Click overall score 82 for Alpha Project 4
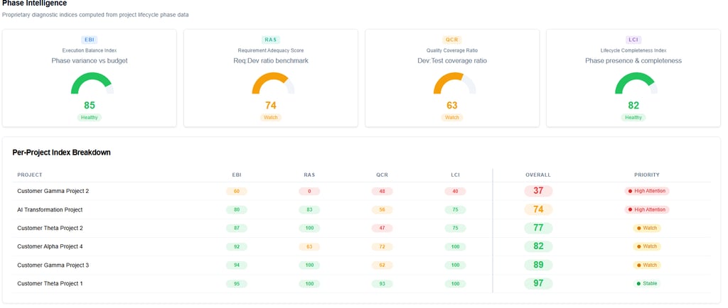The image size is (728, 308). click(x=538, y=246)
